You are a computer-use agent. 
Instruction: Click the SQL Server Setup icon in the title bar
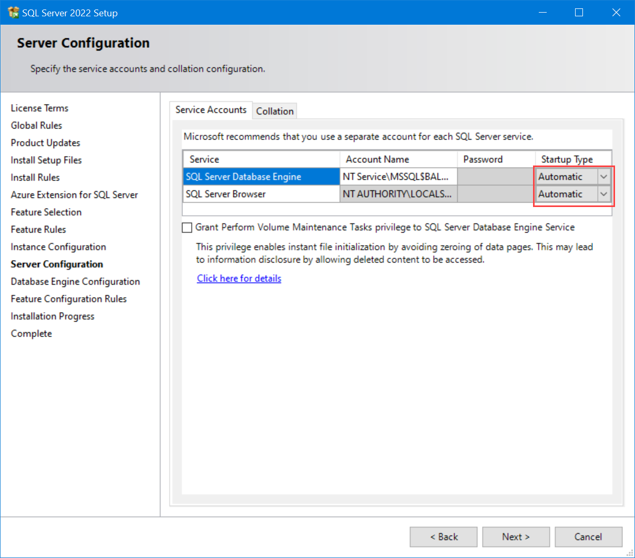(13, 12)
